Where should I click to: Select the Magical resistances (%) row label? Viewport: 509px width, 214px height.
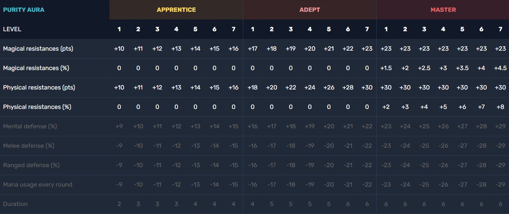click(x=36, y=68)
